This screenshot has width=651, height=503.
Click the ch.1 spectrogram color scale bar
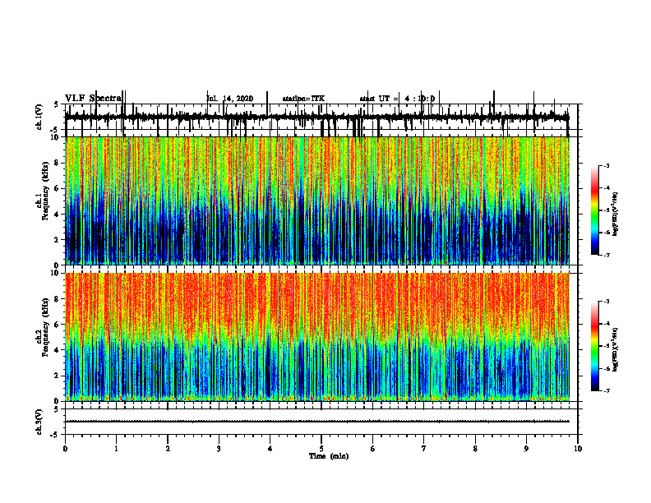[x=594, y=210]
